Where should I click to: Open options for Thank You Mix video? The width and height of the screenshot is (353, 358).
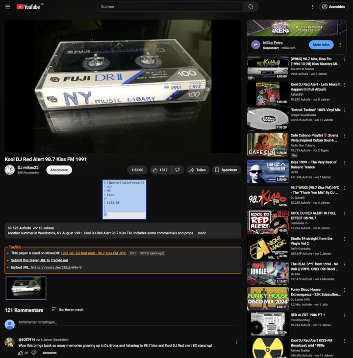(345, 188)
